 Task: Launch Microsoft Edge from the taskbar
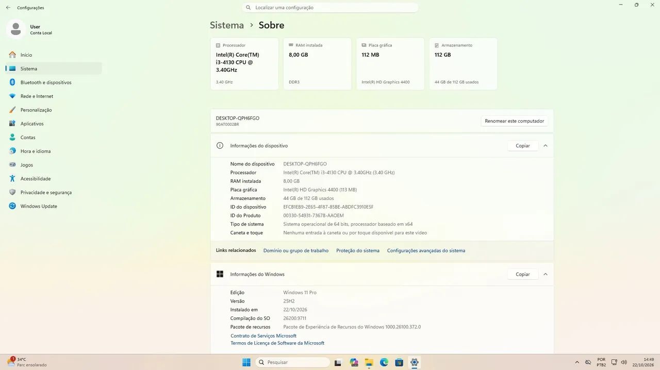(x=384, y=362)
